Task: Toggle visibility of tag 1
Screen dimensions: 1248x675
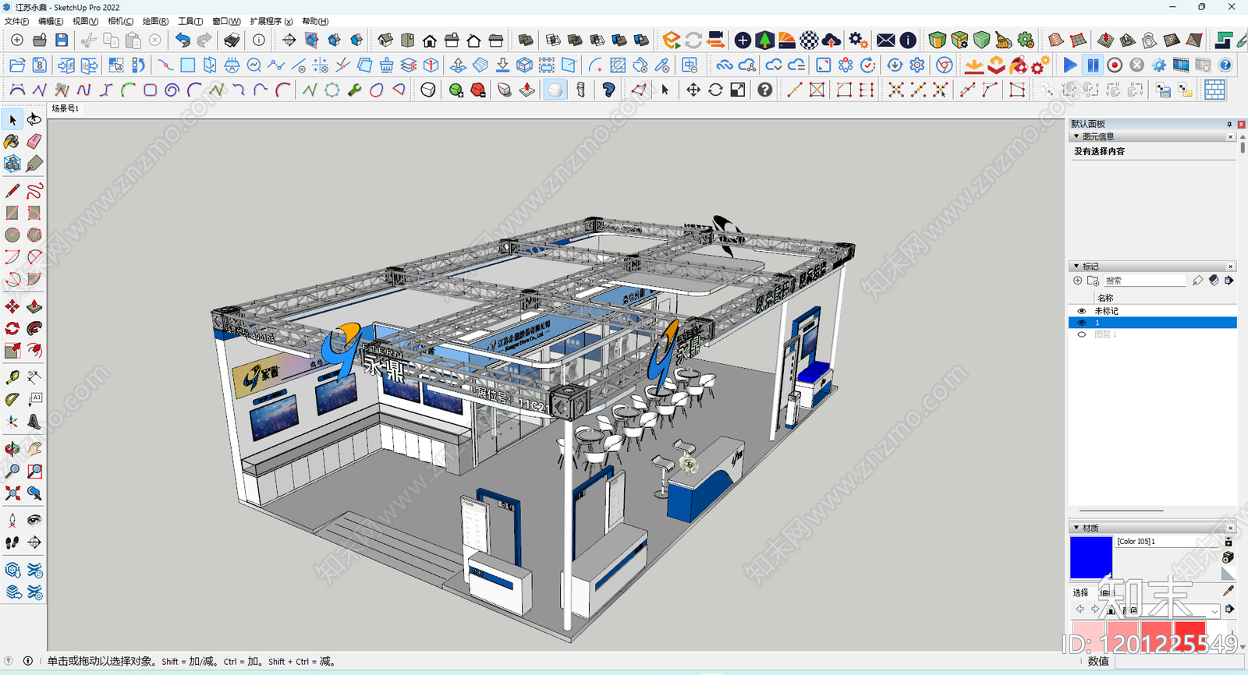Action: (x=1081, y=323)
